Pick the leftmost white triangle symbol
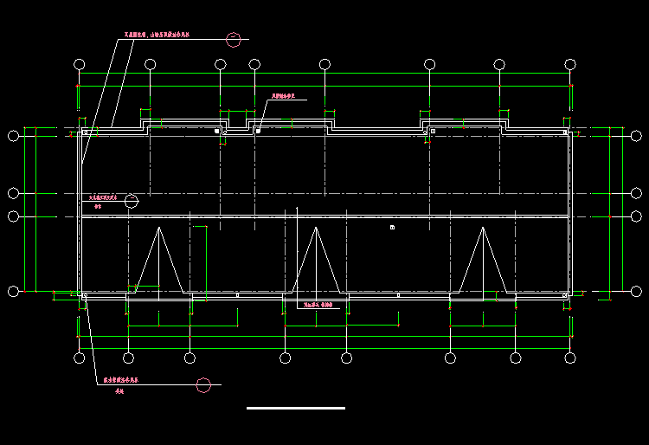Image resolution: width=649 pixels, height=445 pixels. [x=158, y=260]
